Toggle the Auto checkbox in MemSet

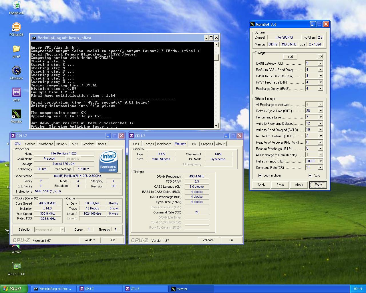[310, 175]
